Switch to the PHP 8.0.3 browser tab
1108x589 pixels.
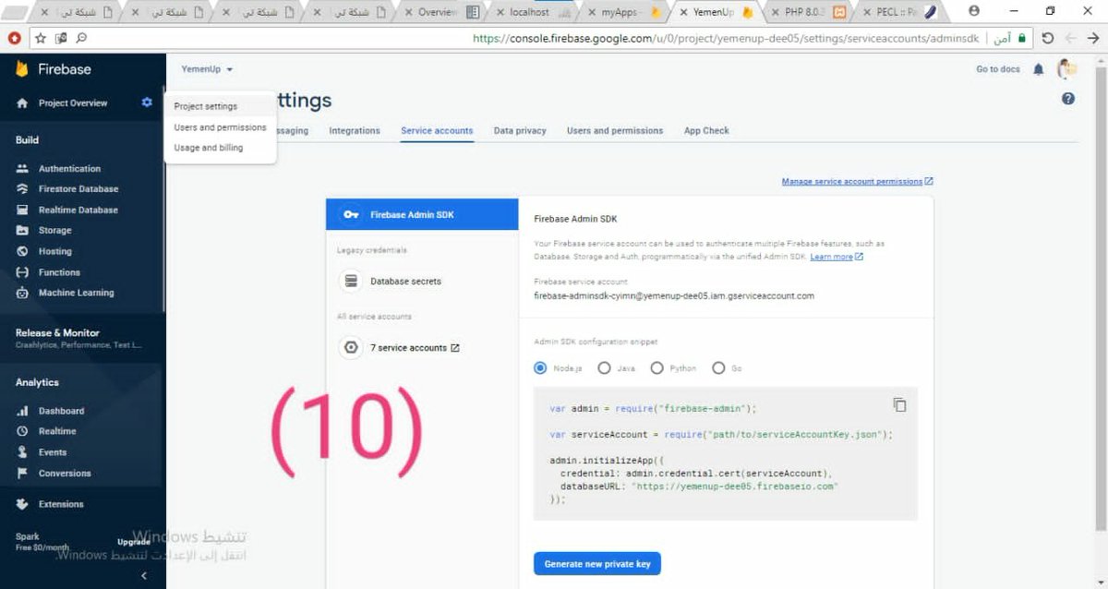[x=809, y=12]
